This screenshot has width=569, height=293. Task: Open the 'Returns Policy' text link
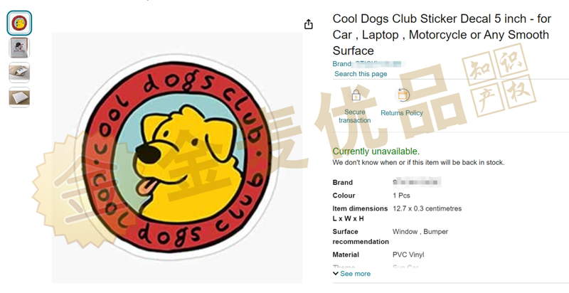click(402, 113)
